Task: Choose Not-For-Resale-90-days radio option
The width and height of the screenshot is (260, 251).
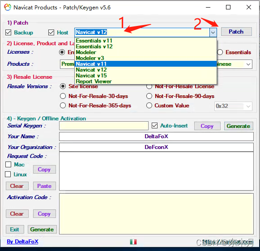Action: (149, 96)
